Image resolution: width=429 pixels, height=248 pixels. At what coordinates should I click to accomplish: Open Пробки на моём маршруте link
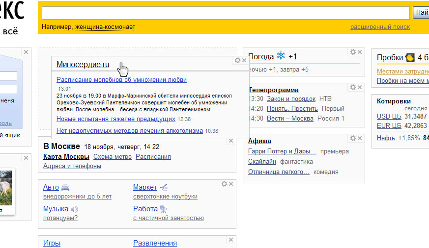point(403,81)
